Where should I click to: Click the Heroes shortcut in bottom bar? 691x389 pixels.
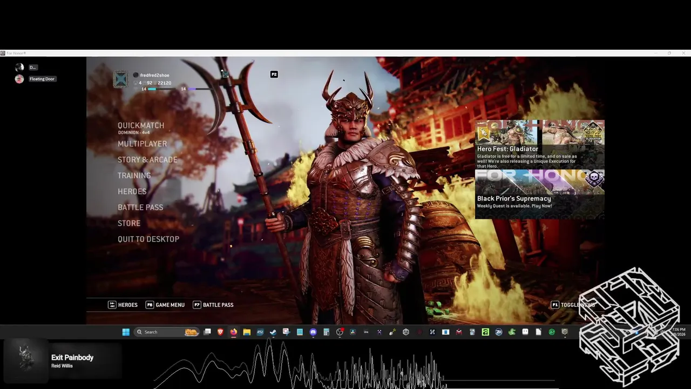tap(123, 305)
